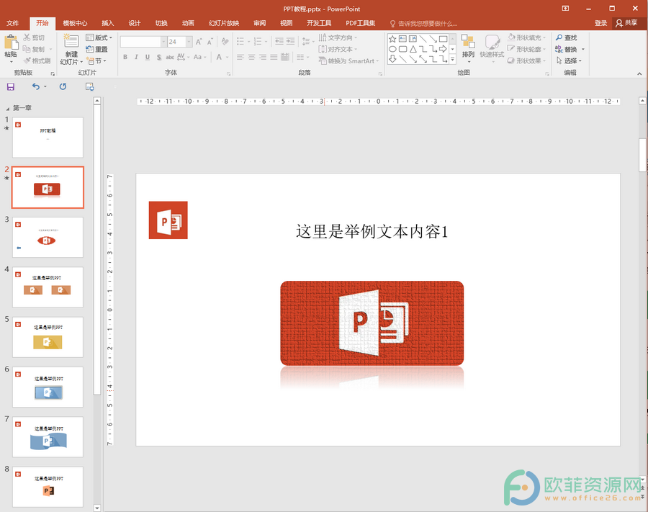This screenshot has height=512, width=648.
Task: Select the right arrow block shape
Action: point(443,49)
